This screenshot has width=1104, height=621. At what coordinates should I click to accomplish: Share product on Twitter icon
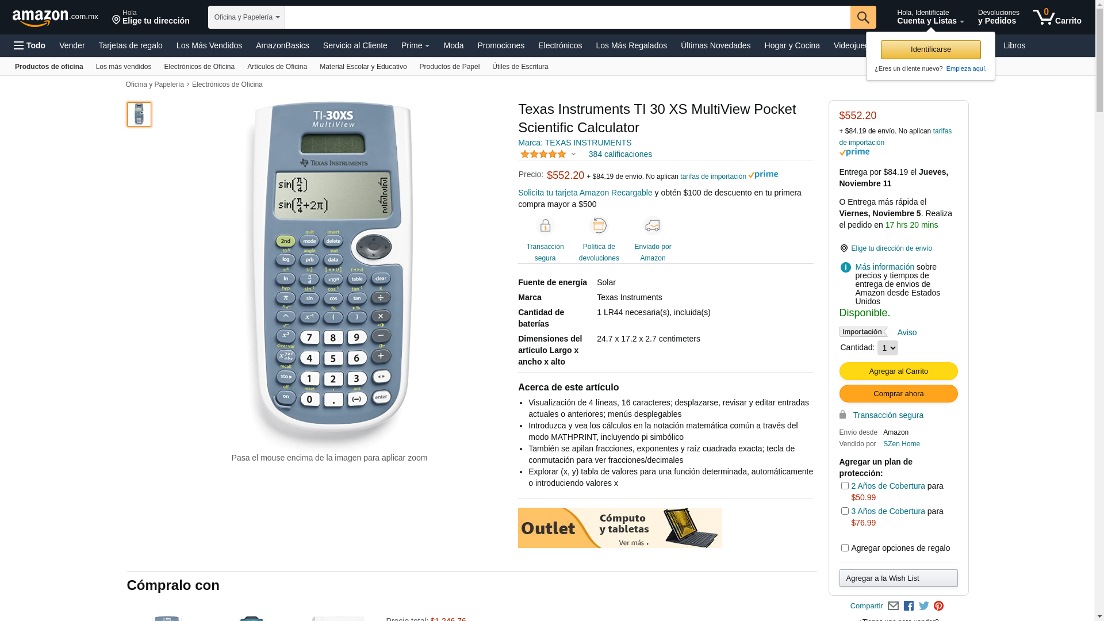point(924,605)
